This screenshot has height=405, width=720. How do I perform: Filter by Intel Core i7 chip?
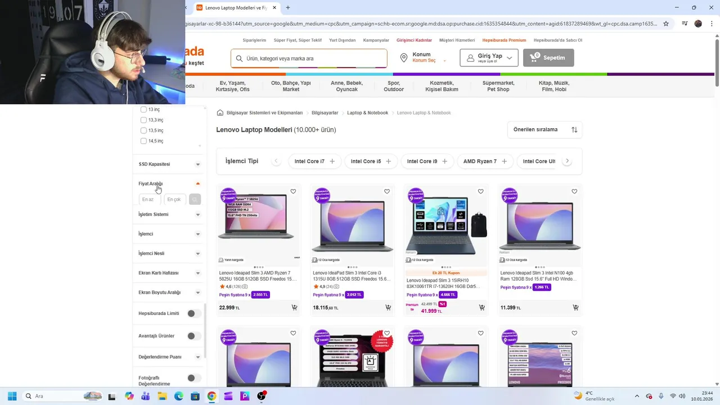315,161
